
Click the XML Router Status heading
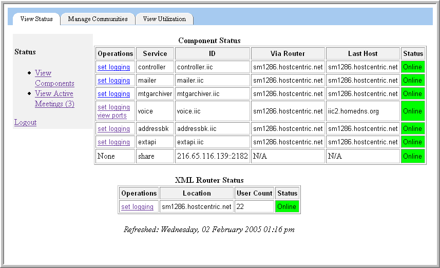[x=209, y=180]
